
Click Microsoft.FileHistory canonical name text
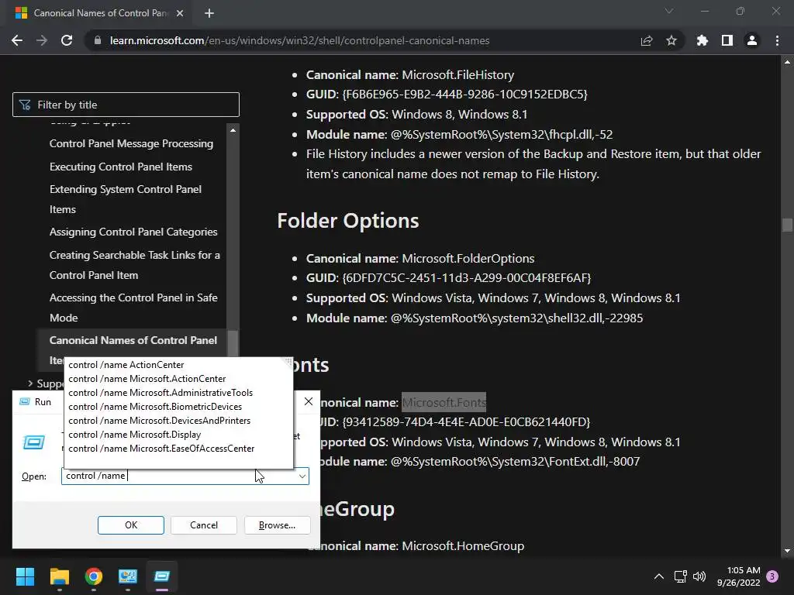coord(457,75)
